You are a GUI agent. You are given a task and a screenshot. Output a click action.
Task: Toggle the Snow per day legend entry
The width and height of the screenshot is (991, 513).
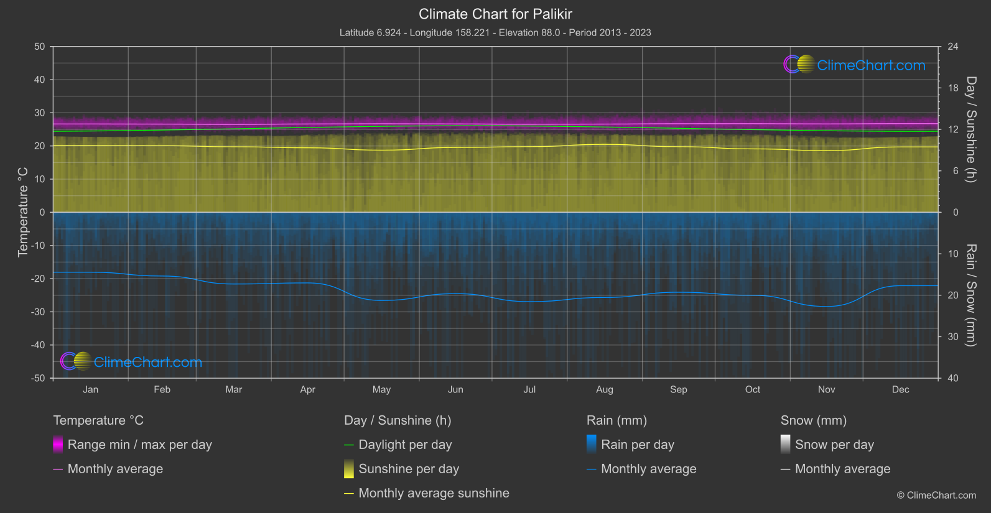click(x=827, y=445)
